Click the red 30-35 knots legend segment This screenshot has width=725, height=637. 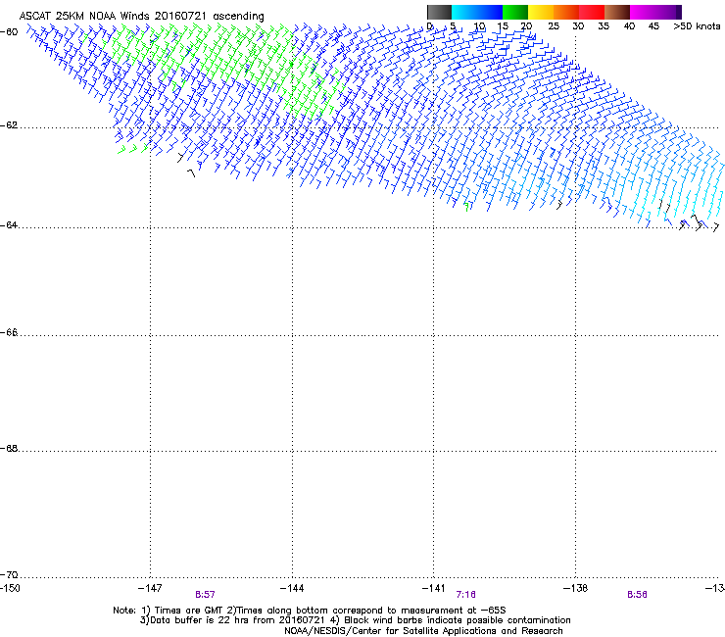point(592,12)
